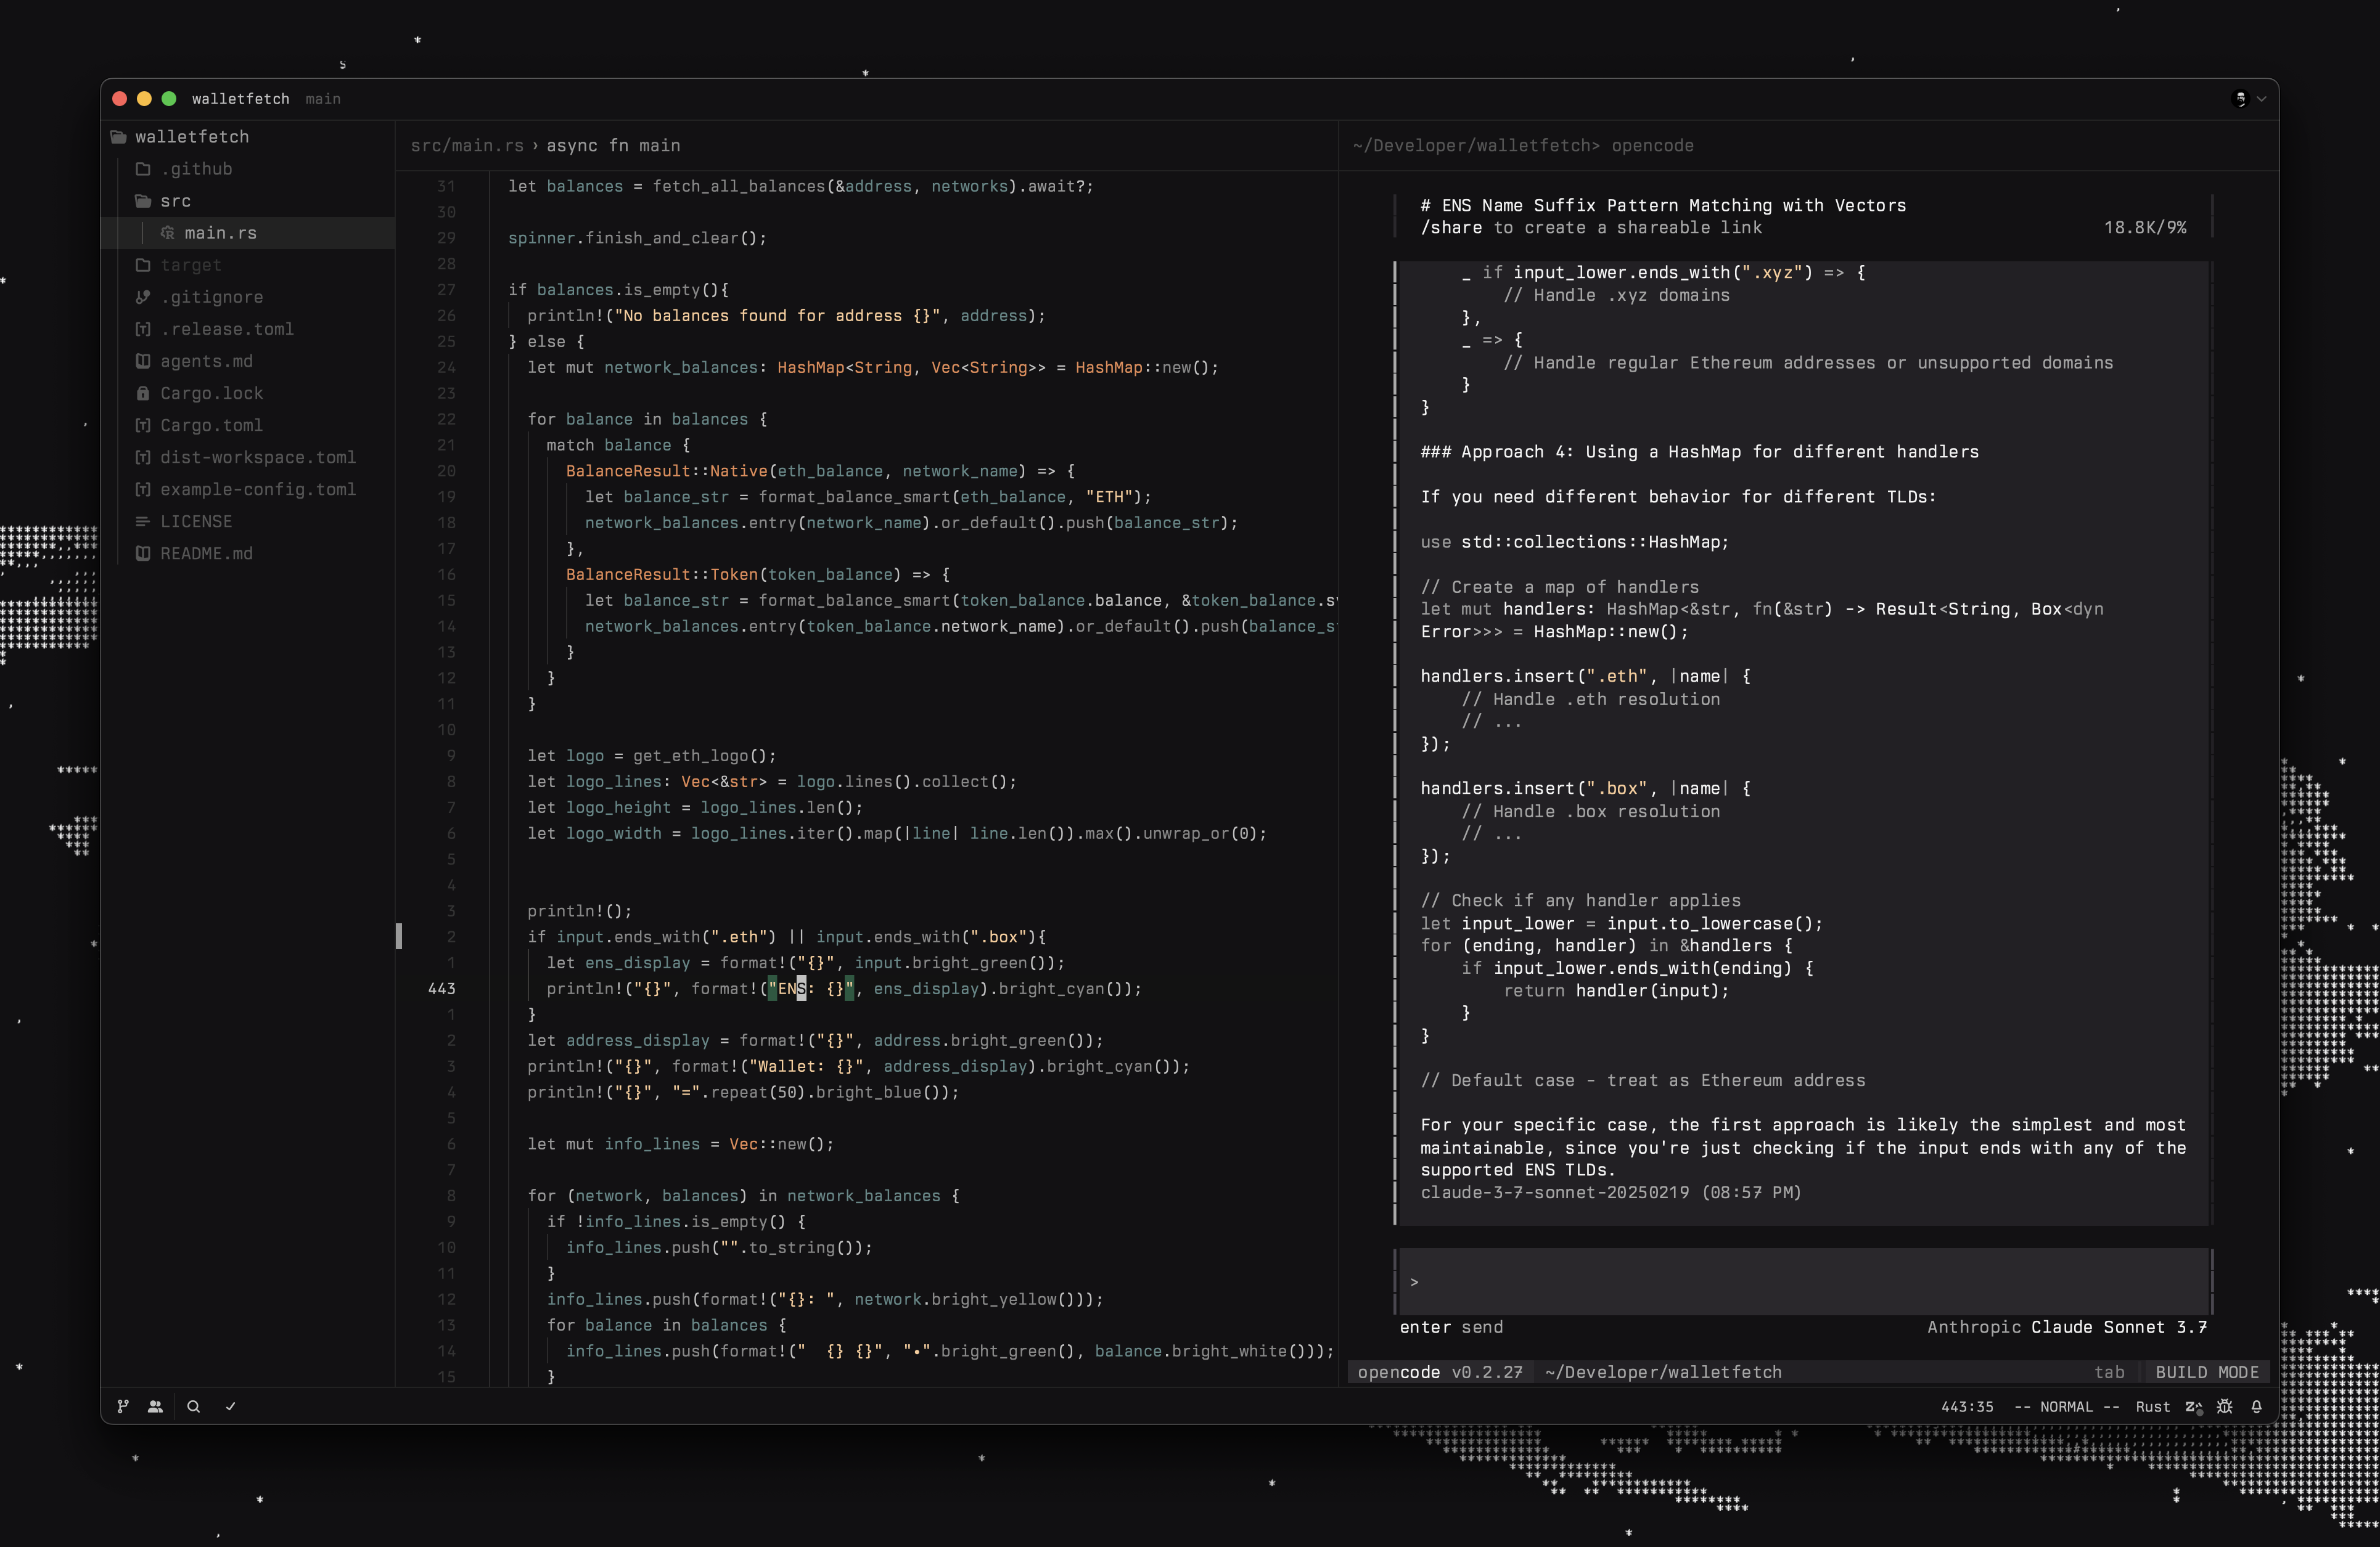The width and height of the screenshot is (2380, 1547).
Task: Click the opencode prompt input field
Action: (1800, 1281)
